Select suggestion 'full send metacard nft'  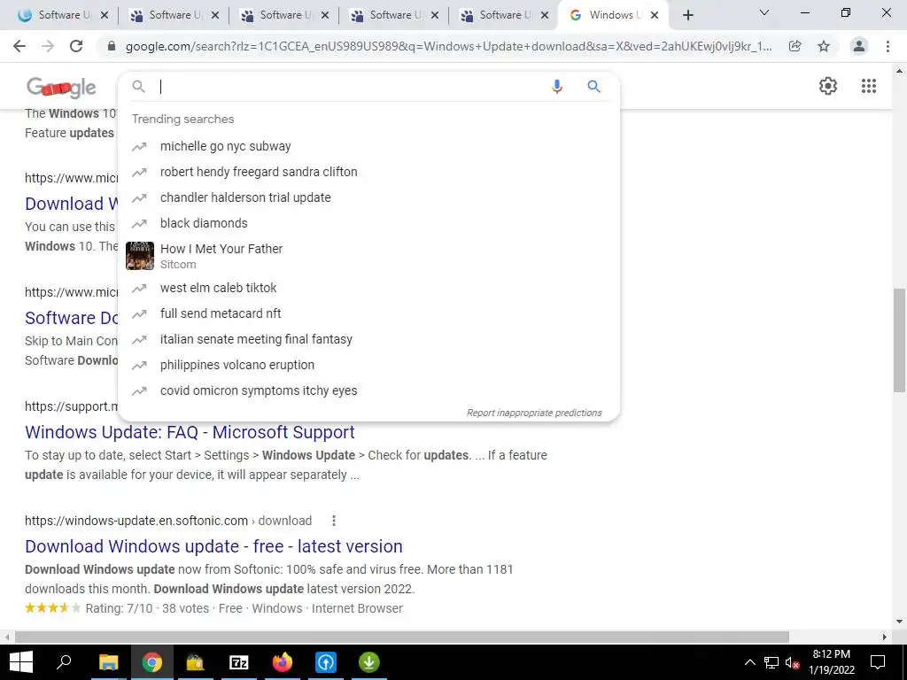tap(369, 313)
